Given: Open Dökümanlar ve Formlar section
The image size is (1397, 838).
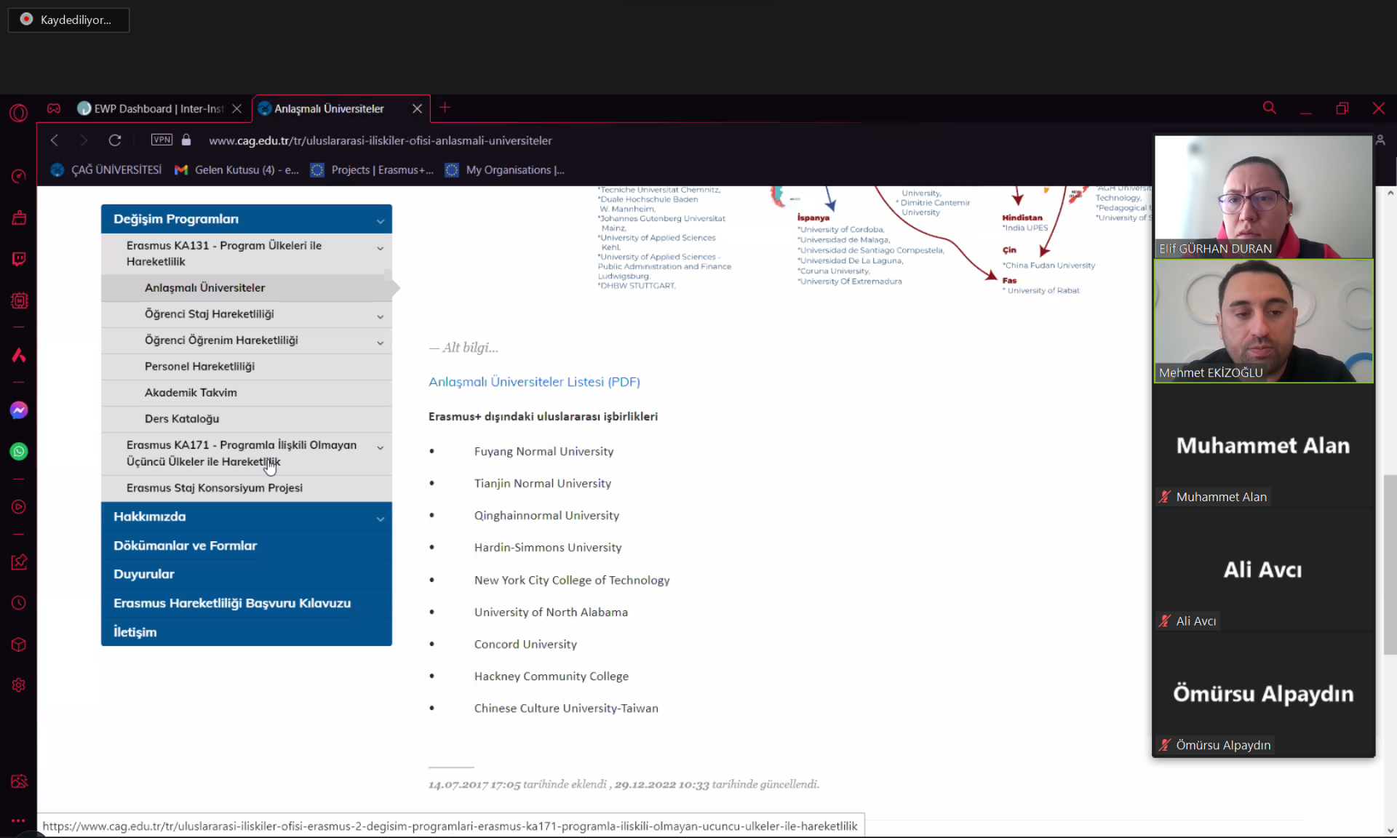Looking at the screenshot, I should 247,546.
